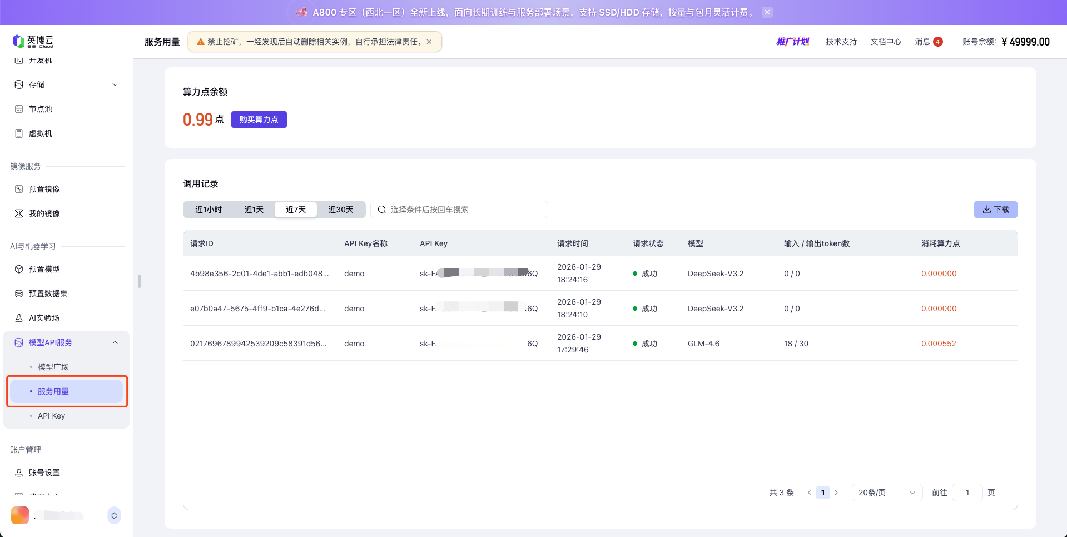This screenshot has width=1067, height=537.
Task: Click the 购买算力点 purchase button
Action: click(x=259, y=120)
